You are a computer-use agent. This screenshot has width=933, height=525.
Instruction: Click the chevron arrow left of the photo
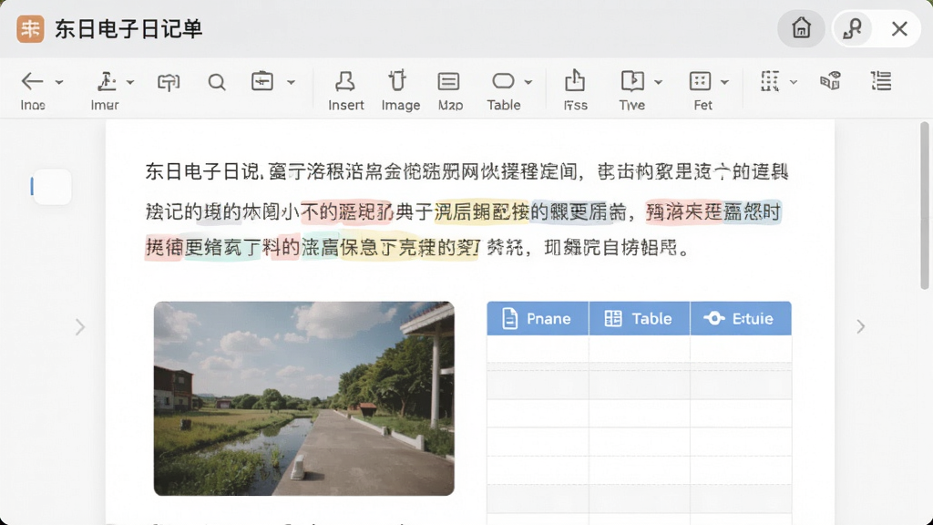click(x=80, y=327)
